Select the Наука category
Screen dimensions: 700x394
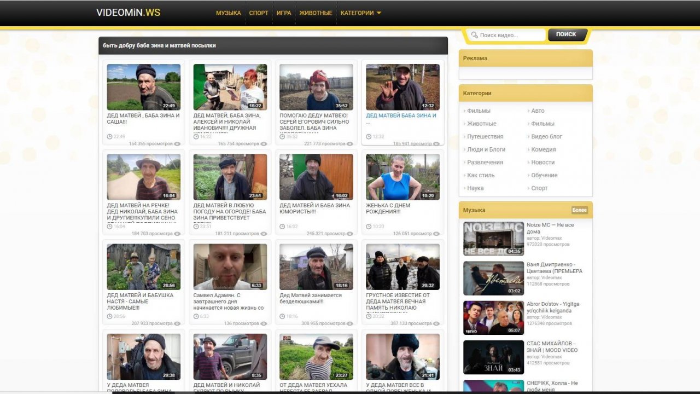[475, 188]
